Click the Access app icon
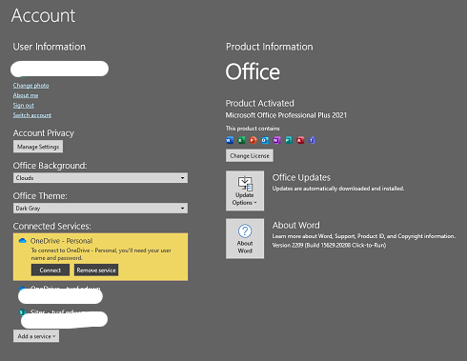The height and width of the screenshot is (361, 467). click(300, 140)
